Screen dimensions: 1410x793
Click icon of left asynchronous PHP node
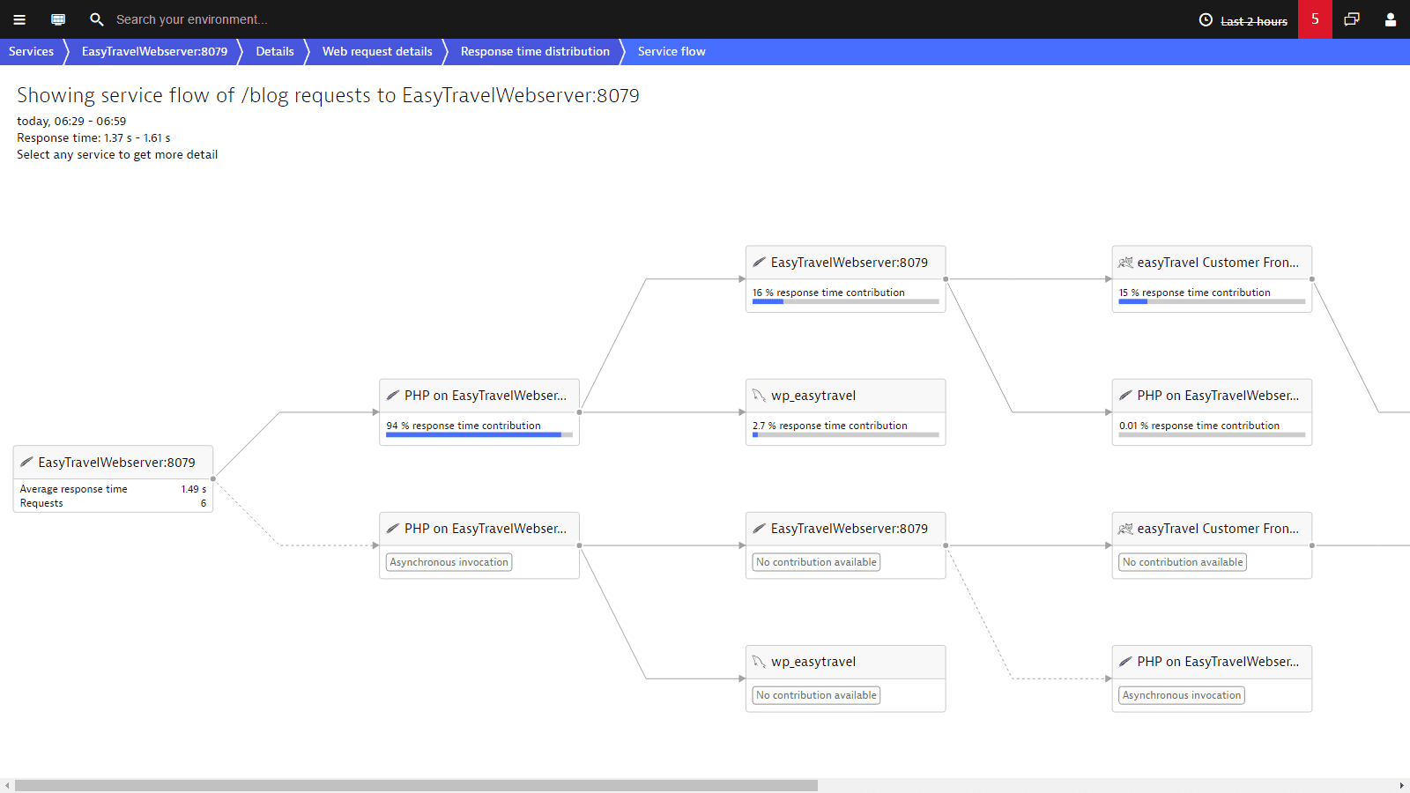(x=393, y=529)
